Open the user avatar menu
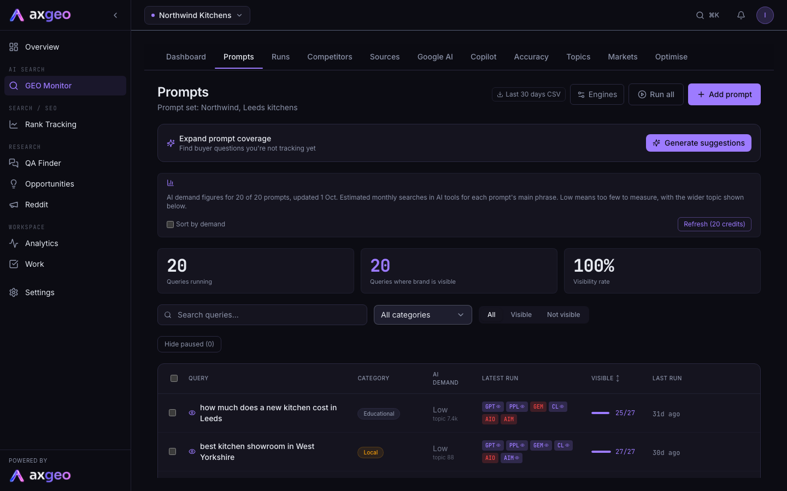This screenshot has height=491, width=787. tap(765, 15)
